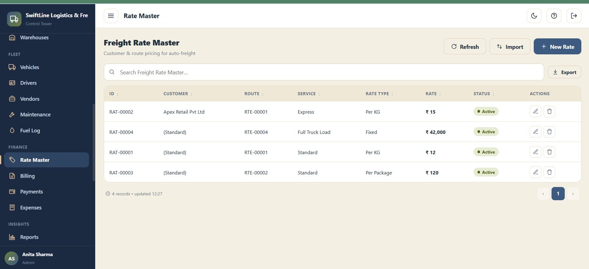
Task: Select page 1 in pagination
Action: 558,193
